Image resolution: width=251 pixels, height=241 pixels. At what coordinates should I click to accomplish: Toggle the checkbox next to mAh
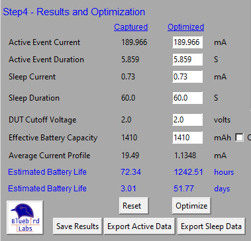coord(239,138)
